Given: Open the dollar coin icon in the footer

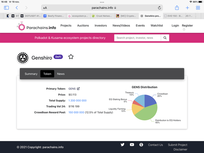Looking at the screenshot, I should tap(141, 145).
